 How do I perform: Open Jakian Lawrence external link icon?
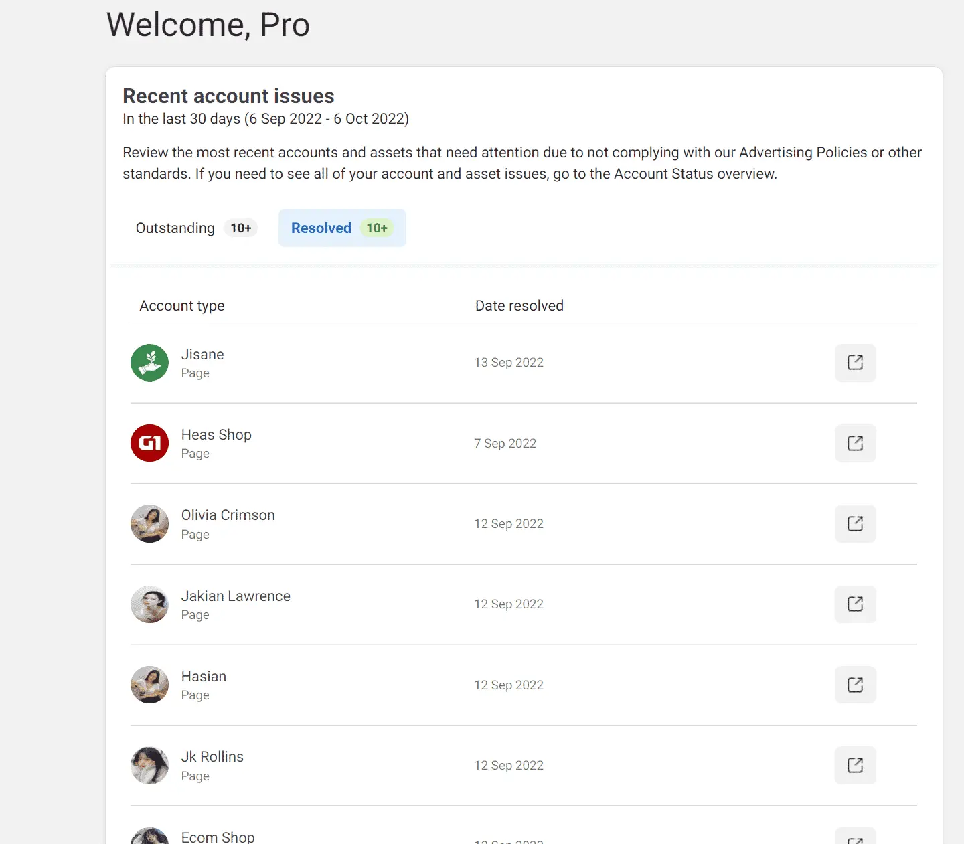pyautogui.click(x=855, y=604)
